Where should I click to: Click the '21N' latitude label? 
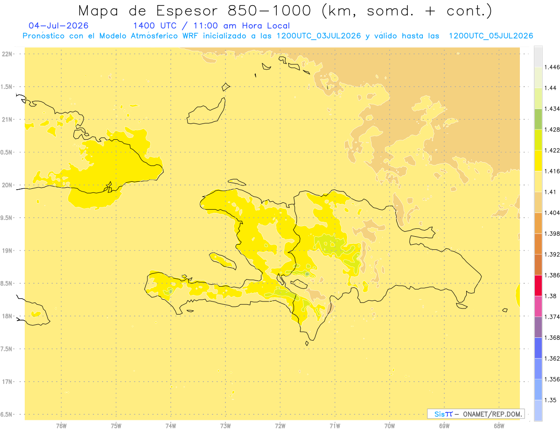7,119
